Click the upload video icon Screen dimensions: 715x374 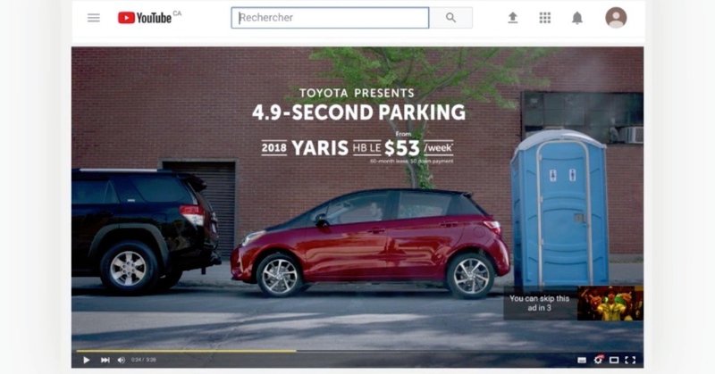click(512, 18)
